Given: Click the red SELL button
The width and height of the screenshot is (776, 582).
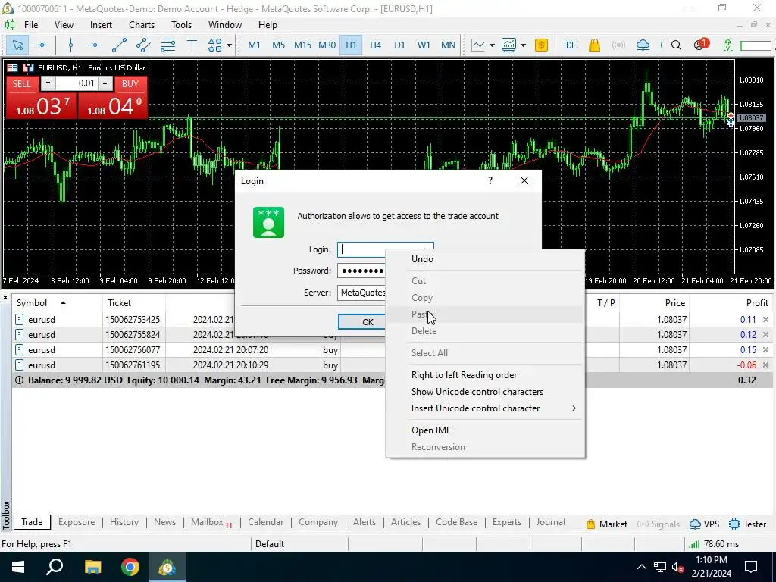Looking at the screenshot, I should (22, 83).
